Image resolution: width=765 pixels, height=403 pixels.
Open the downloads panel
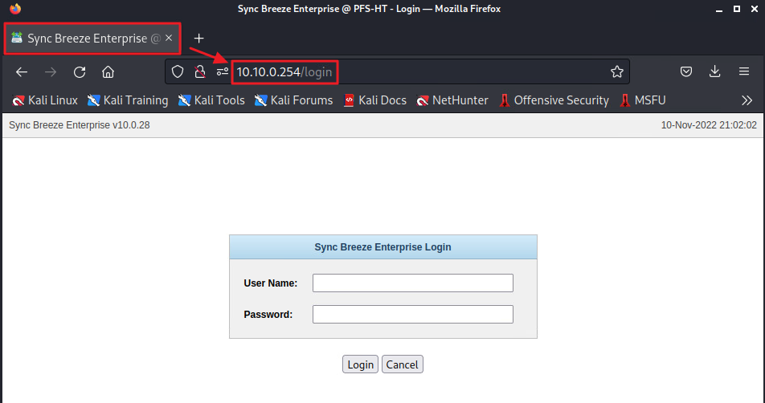point(714,72)
